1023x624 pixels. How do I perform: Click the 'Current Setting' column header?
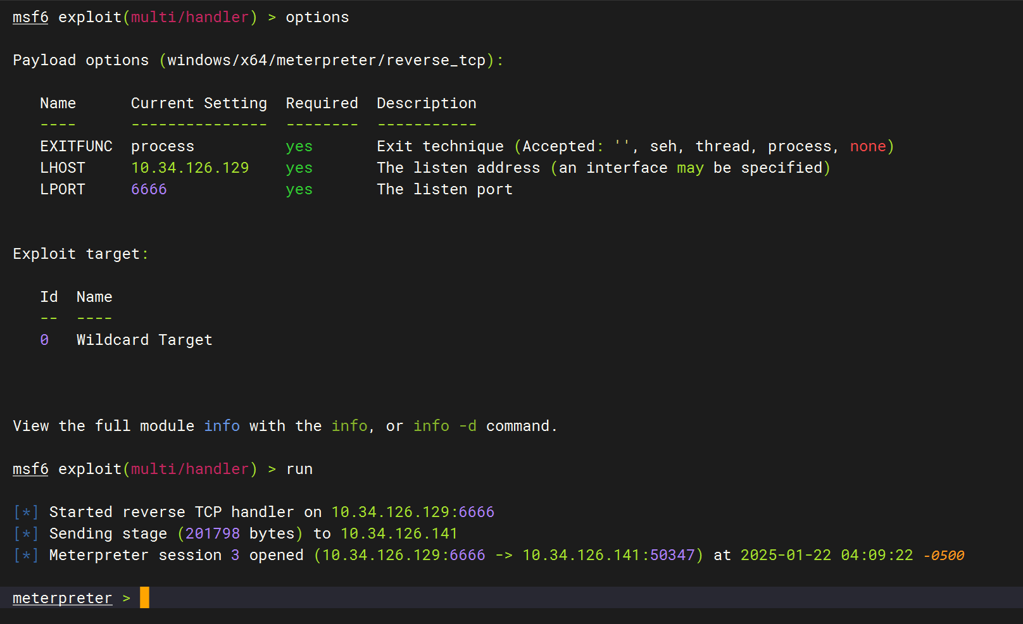point(199,103)
